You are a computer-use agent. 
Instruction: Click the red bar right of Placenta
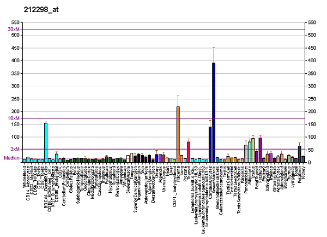click(x=189, y=152)
